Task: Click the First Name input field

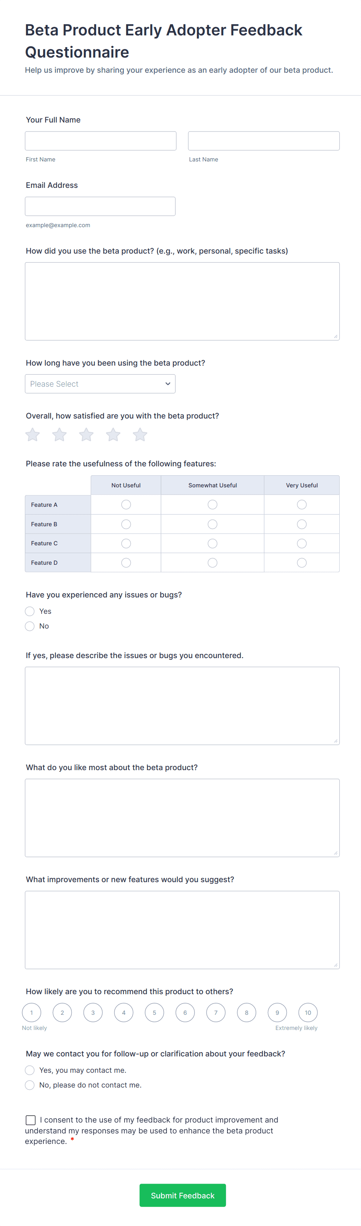Action: (100, 140)
